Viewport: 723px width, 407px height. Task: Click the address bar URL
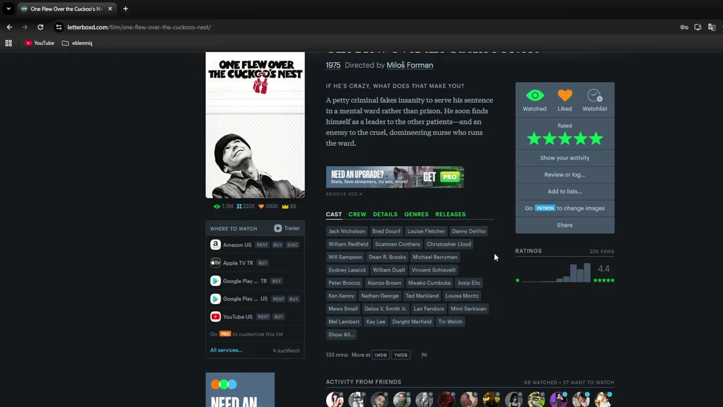[x=139, y=27]
